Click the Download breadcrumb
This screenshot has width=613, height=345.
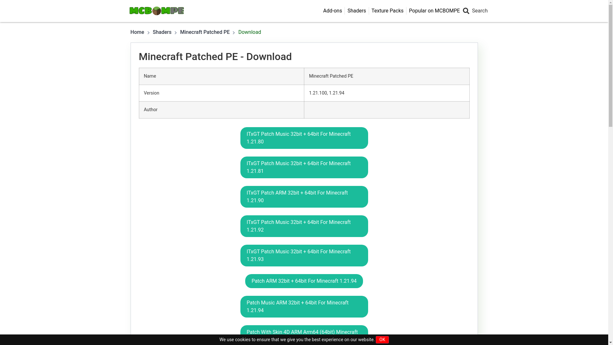point(249,32)
